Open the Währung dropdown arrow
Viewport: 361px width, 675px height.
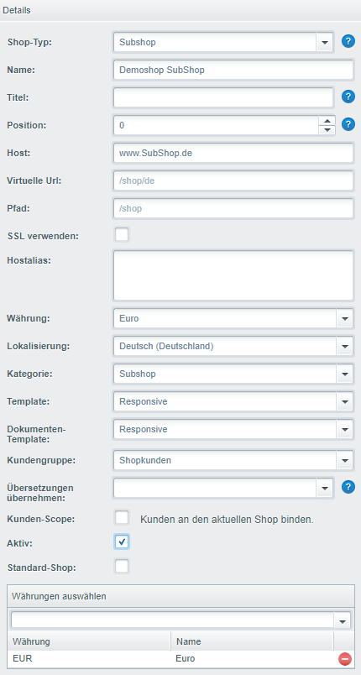click(x=345, y=318)
